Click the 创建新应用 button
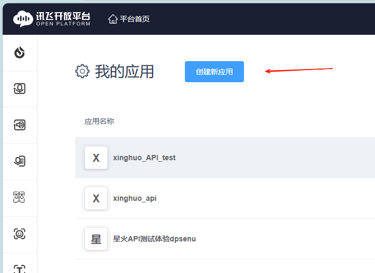Screen dimensions: 375x273 pyautogui.click(x=214, y=72)
